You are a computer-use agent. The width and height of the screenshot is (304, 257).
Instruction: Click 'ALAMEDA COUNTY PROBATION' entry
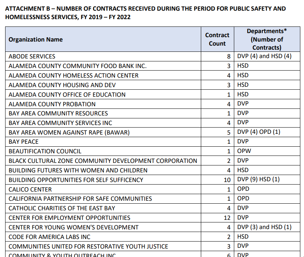[x=52, y=104]
